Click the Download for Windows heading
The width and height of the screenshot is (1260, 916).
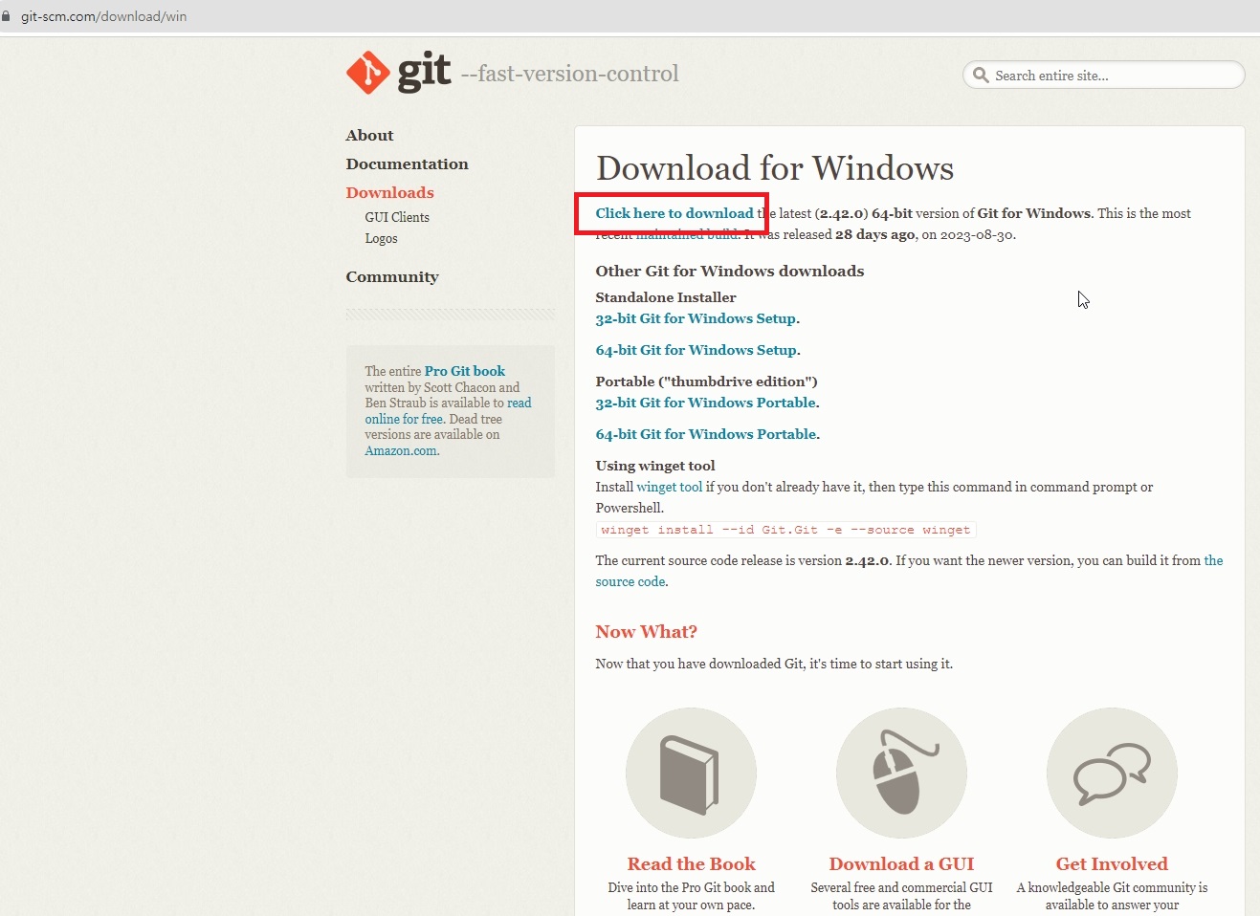pos(775,168)
